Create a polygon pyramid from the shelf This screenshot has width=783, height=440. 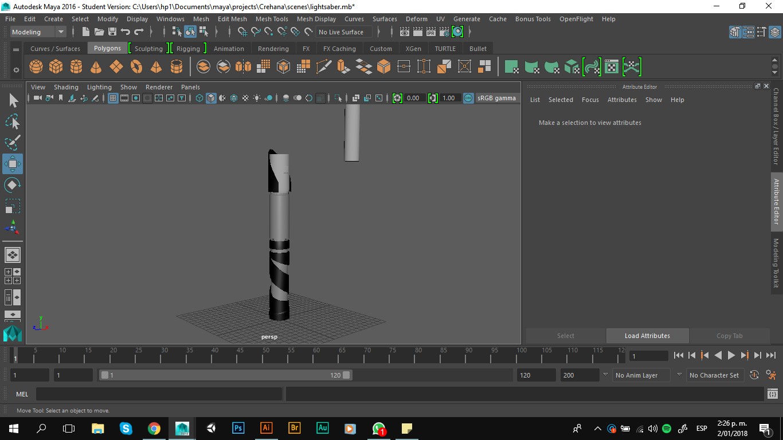(x=156, y=67)
